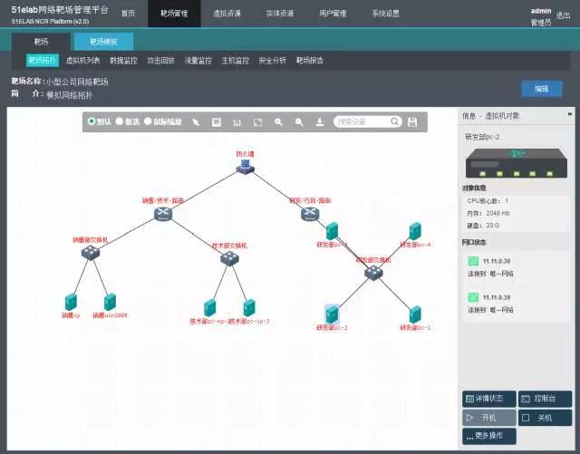Open the admin 管理员 user menu
The image size is (580, 454).
pyautogui.click(x=540, y=15)
